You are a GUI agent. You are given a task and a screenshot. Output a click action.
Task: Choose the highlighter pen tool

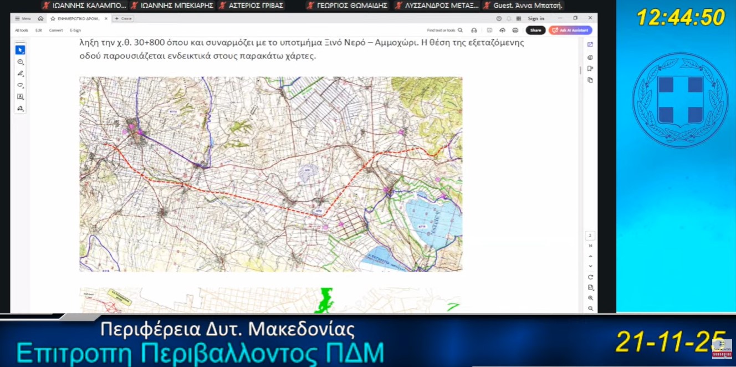pyautogui.click(x=20, y=73)
